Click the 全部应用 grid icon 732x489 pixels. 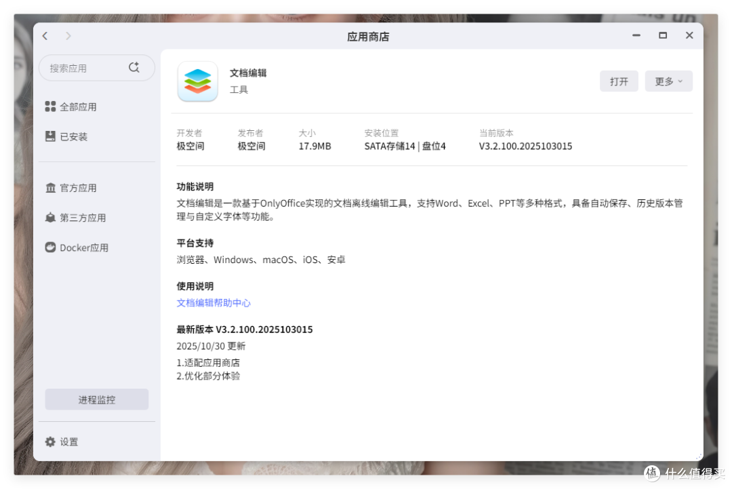pyautogui.click(x=50, y=107)
